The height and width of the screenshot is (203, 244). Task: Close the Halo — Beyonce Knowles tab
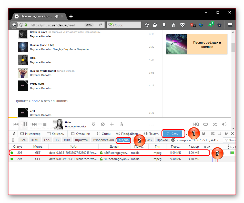(x=62, y=16)
